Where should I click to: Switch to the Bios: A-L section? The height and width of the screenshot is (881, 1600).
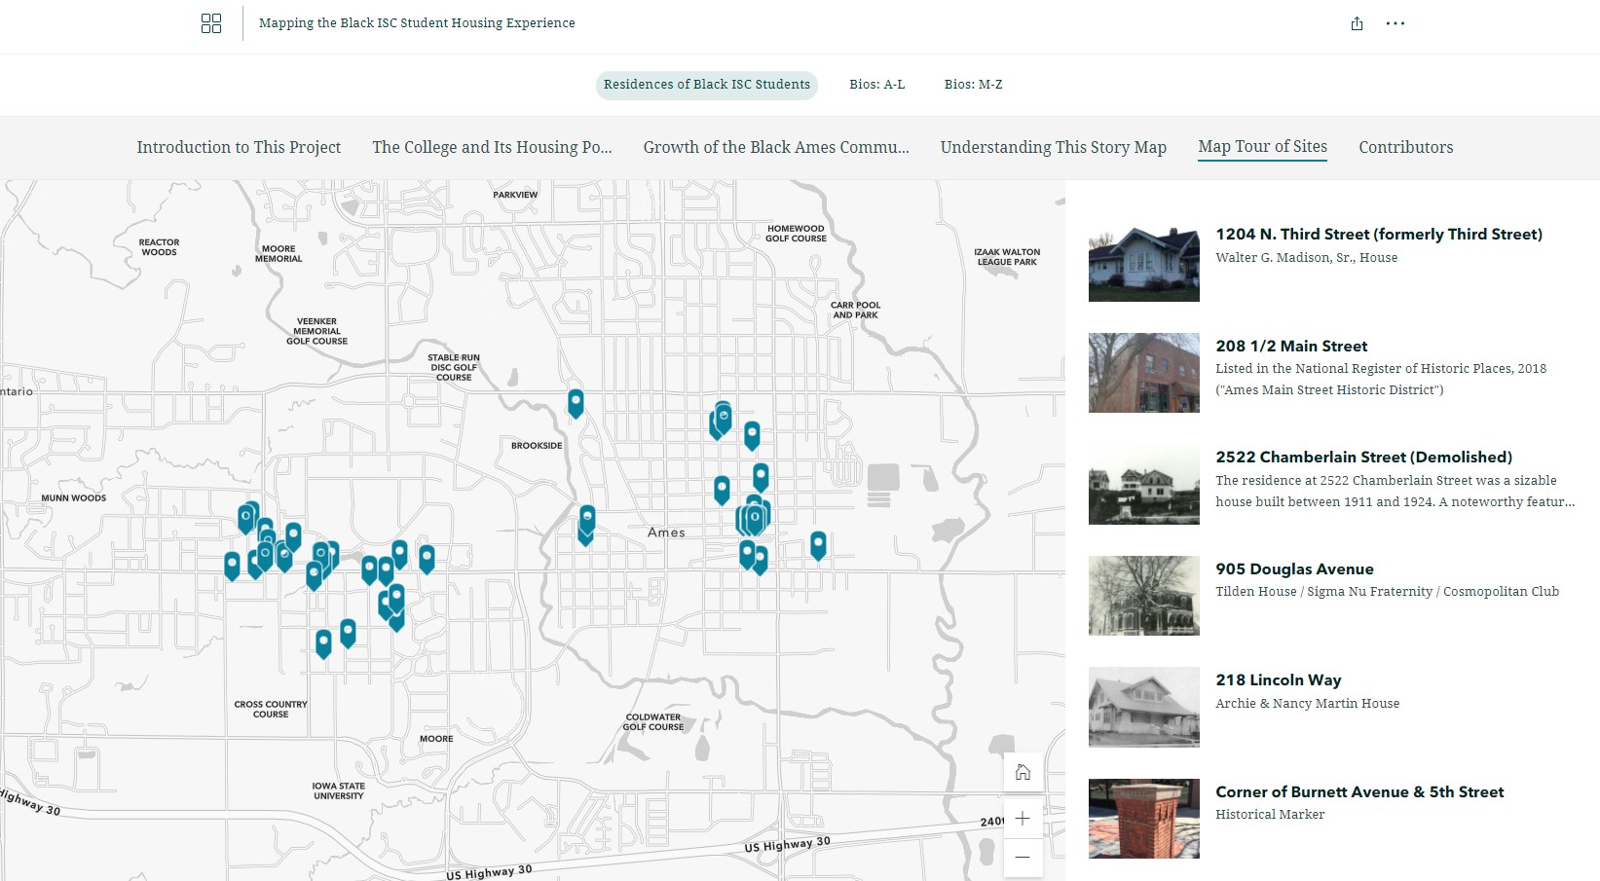877,85
